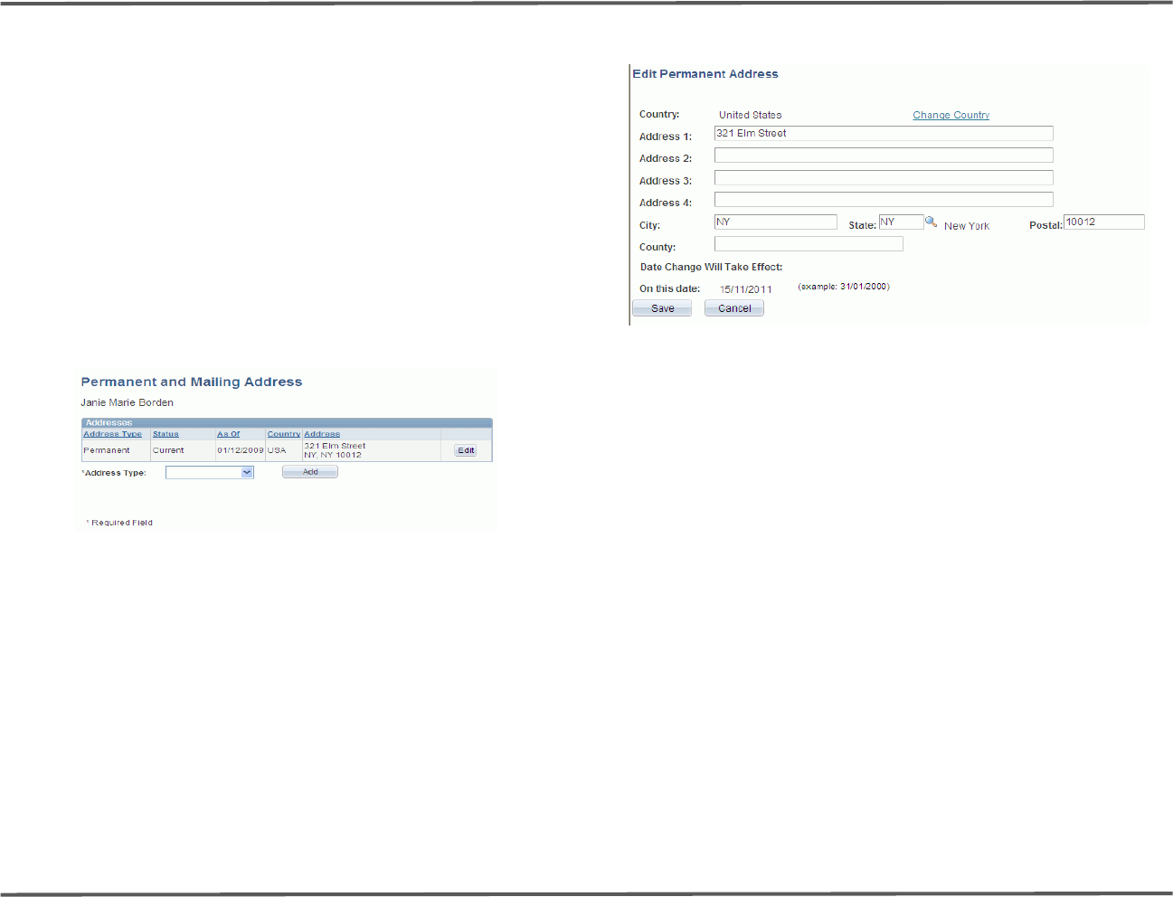Select the United States country value

click(x=751, y=115)
